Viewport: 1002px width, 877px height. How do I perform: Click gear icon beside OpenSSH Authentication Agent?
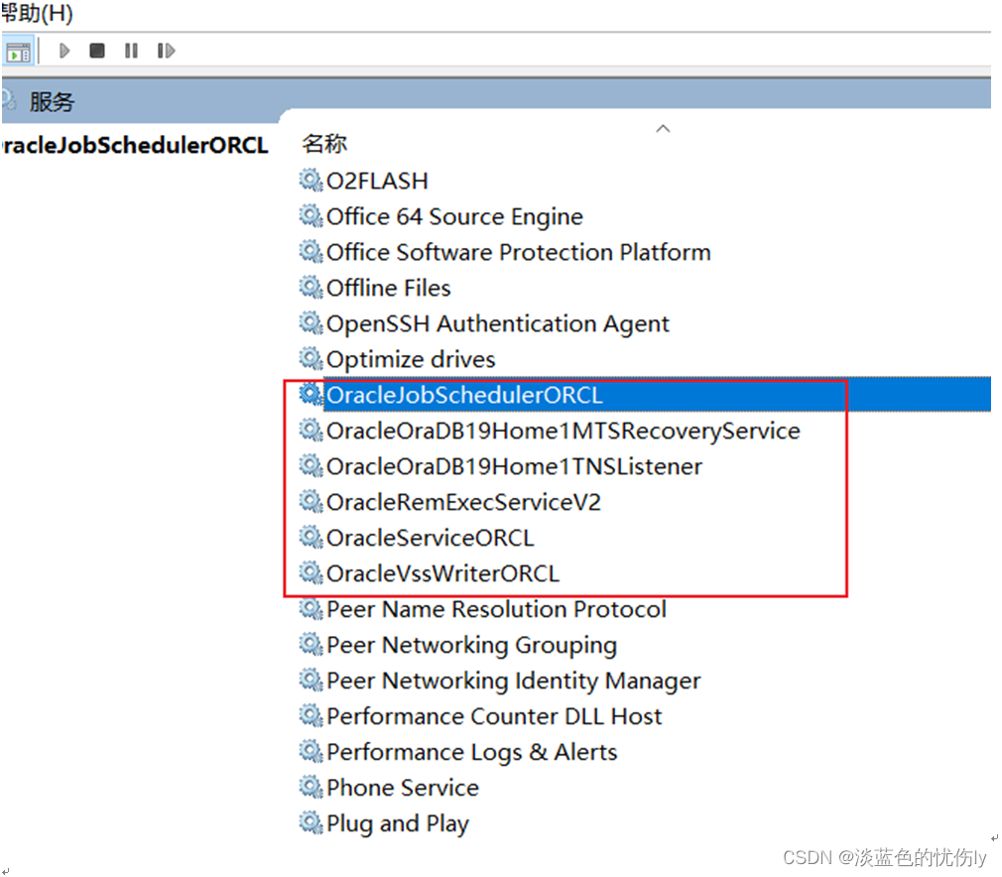[312, 323]
